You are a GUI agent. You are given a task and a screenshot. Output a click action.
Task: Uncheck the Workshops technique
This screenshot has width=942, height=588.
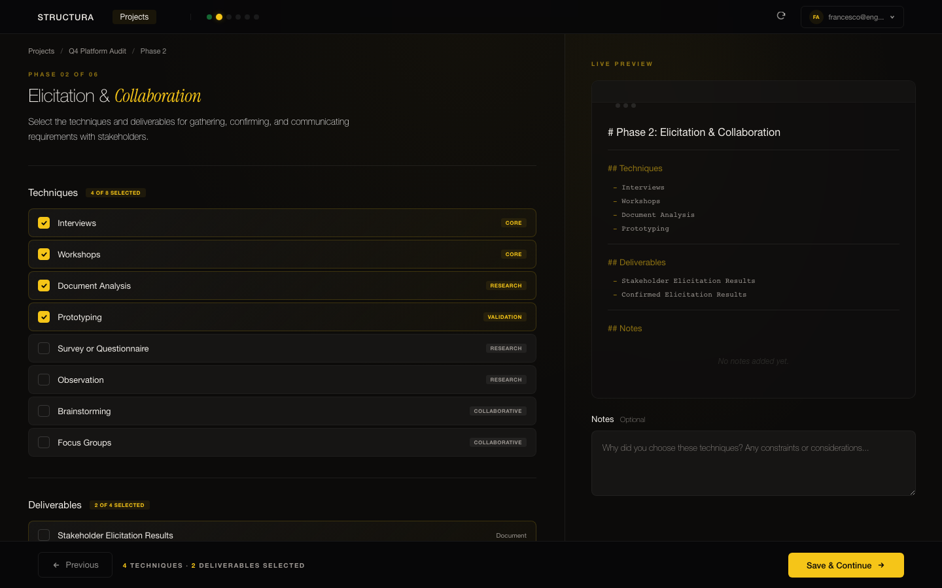(x=44, y=254)
